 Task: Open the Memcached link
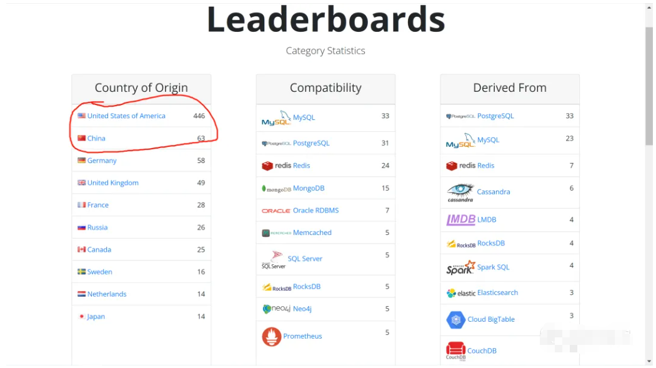click(x=312, y=232)
